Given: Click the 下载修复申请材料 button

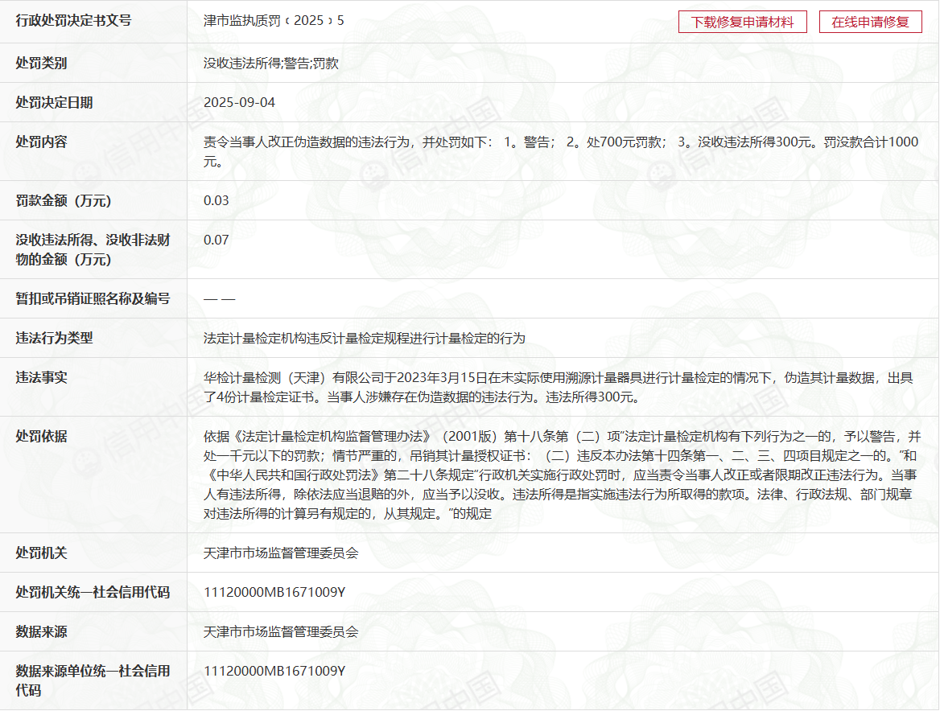Looking at the screenshot, I should (x=742, y=22).
